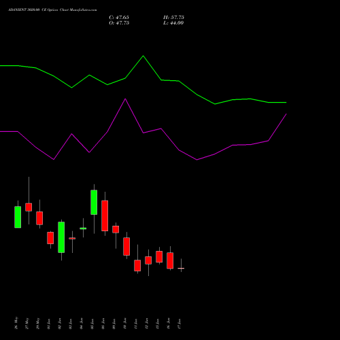Click the green indicator line on the chart

143,56
